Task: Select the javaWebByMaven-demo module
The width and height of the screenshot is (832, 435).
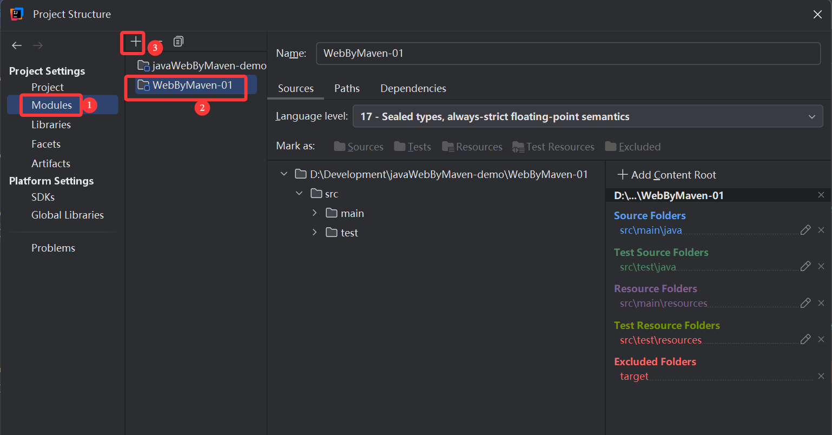Action: pos(202,65)
